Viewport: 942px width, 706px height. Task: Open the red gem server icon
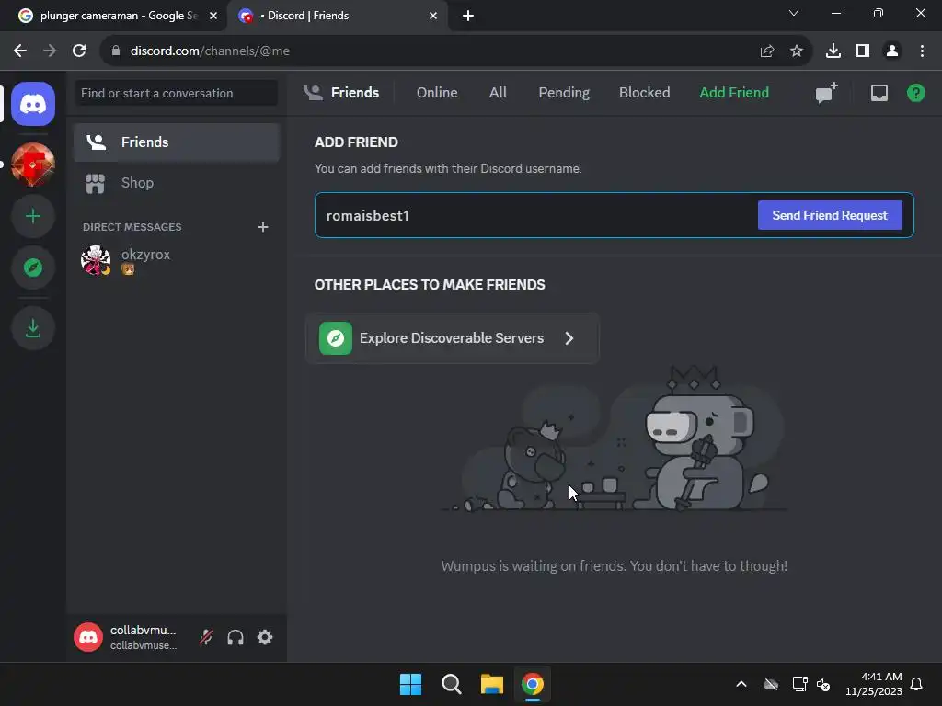pos(33,165)
